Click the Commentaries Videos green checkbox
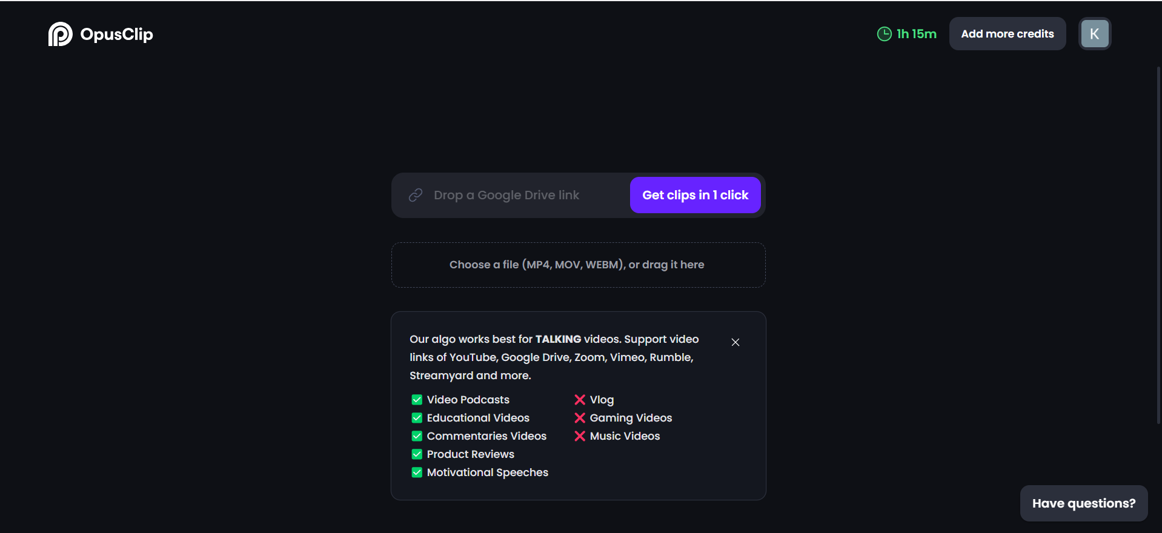The height and width of the screenshot is (533, 1162). click(x=417, y=436)
